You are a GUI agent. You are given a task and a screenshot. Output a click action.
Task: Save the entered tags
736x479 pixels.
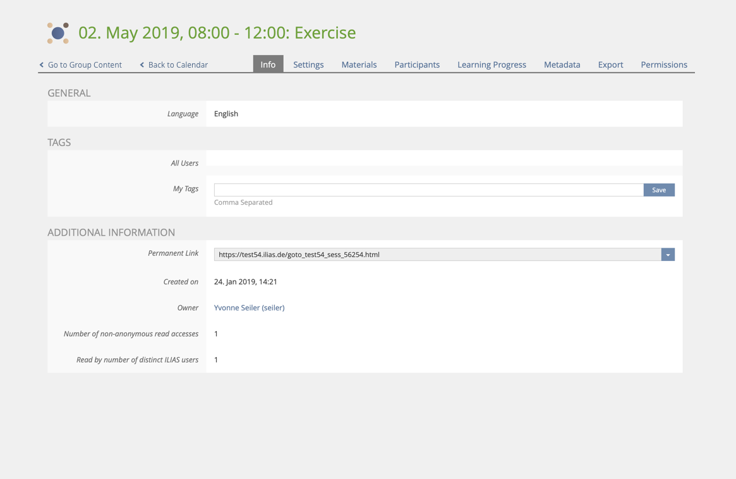[x=658, y=190]
